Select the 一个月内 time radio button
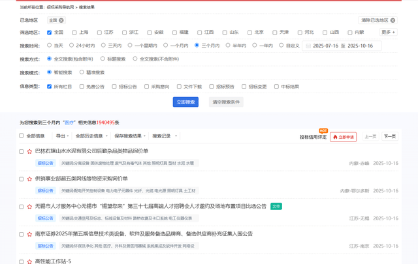This screenshot has height=264, width=418. [x=166, y=46]
